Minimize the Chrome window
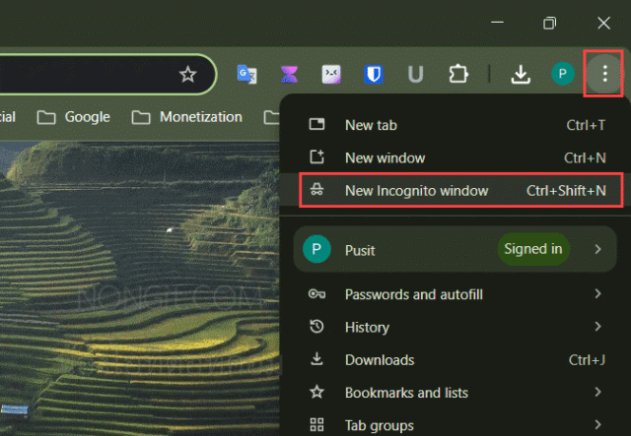This screenshot has width=631, height=436. (x=497, y=23)
